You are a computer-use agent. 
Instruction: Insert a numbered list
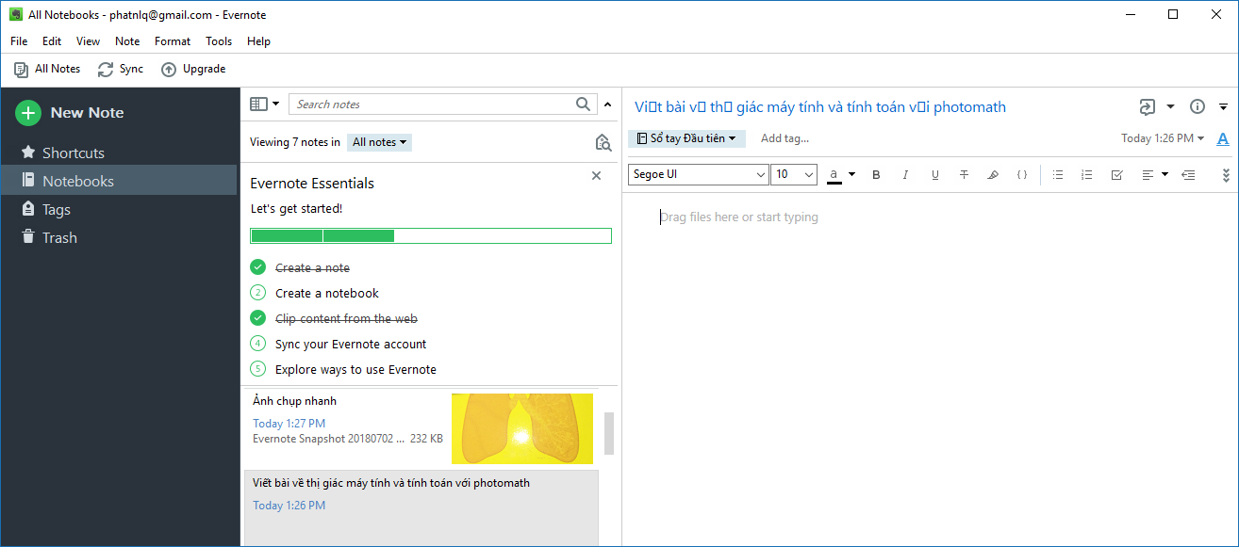[1087, 175]
